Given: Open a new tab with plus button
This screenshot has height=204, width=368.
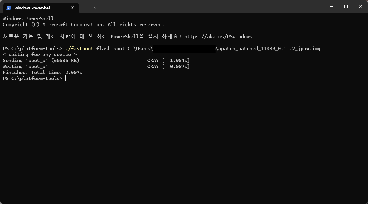Looking at the screenshot, I should click(86, 8).
